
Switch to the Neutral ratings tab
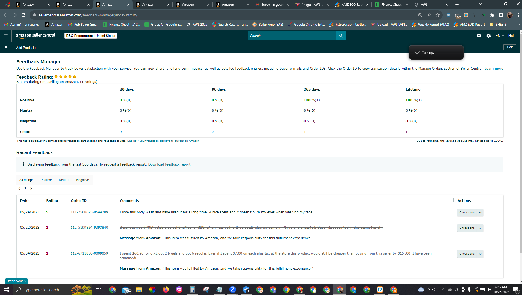[64, 180]
